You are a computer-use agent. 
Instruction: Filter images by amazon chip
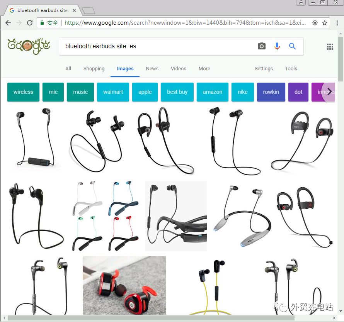[212, 92]
